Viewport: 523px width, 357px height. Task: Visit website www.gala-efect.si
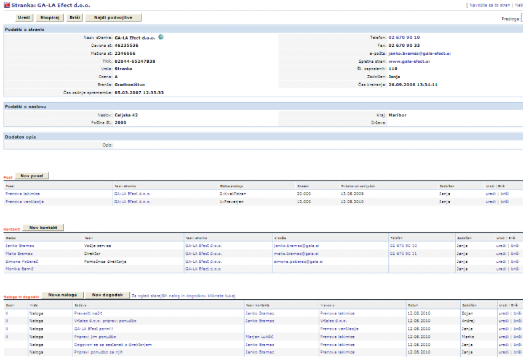409,62
